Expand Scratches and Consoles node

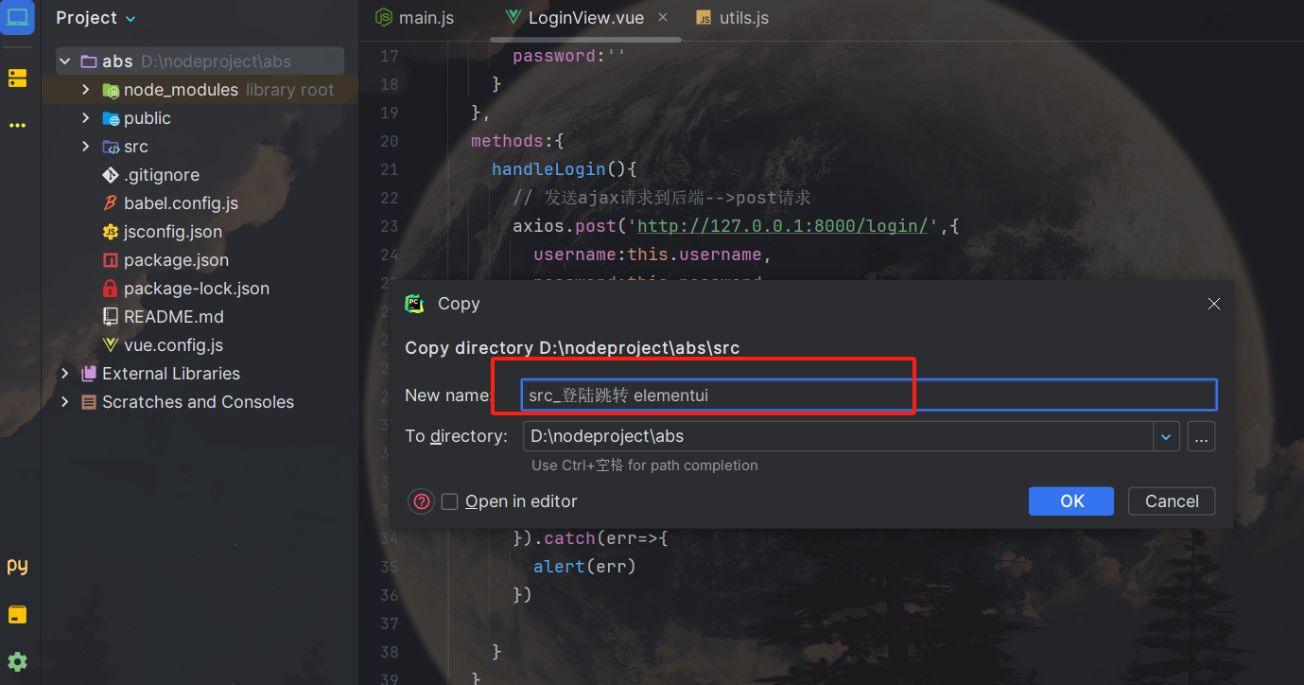coord(64,402)
